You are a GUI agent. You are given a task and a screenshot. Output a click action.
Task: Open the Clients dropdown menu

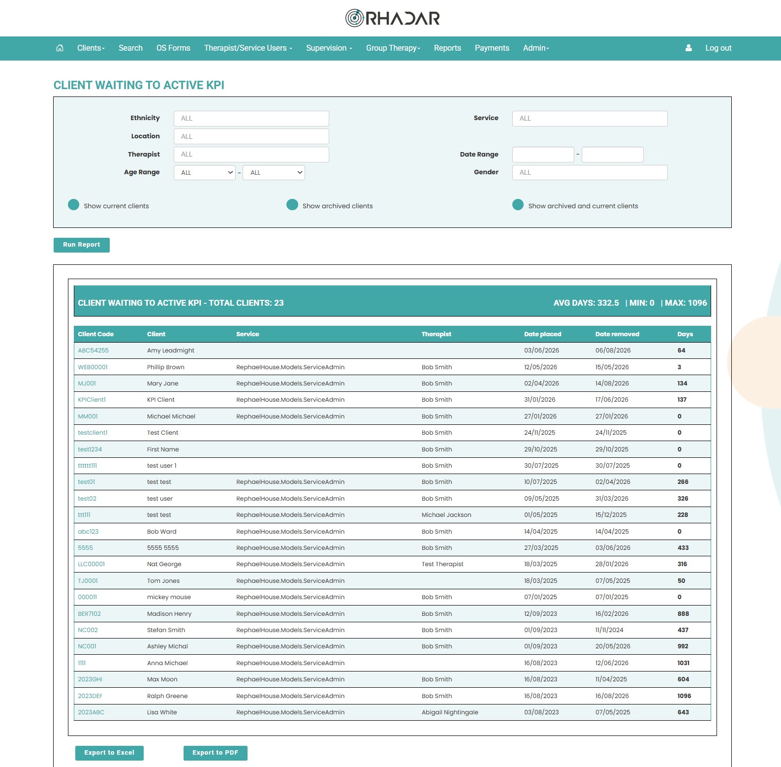[91, 48]
